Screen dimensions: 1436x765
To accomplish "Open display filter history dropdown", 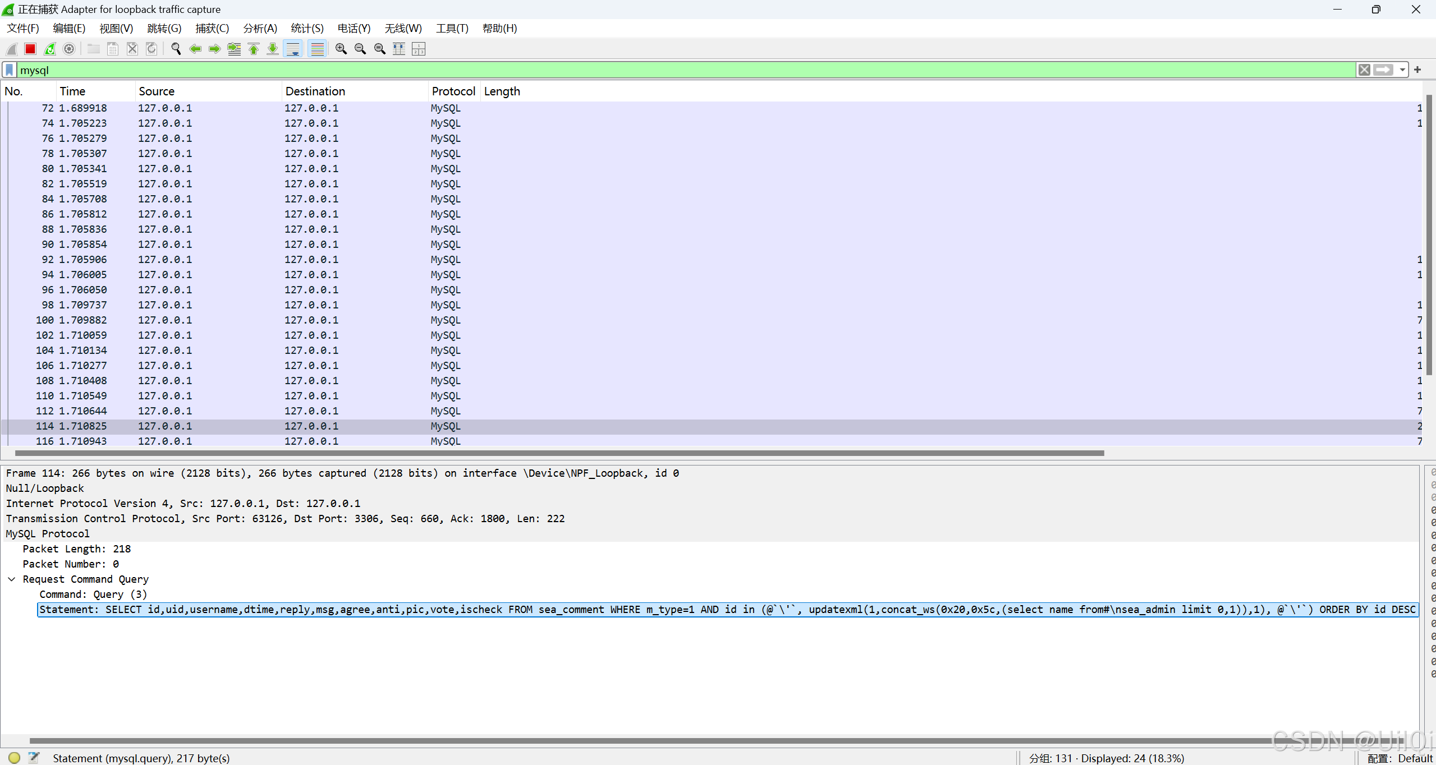I will 1402,70.
